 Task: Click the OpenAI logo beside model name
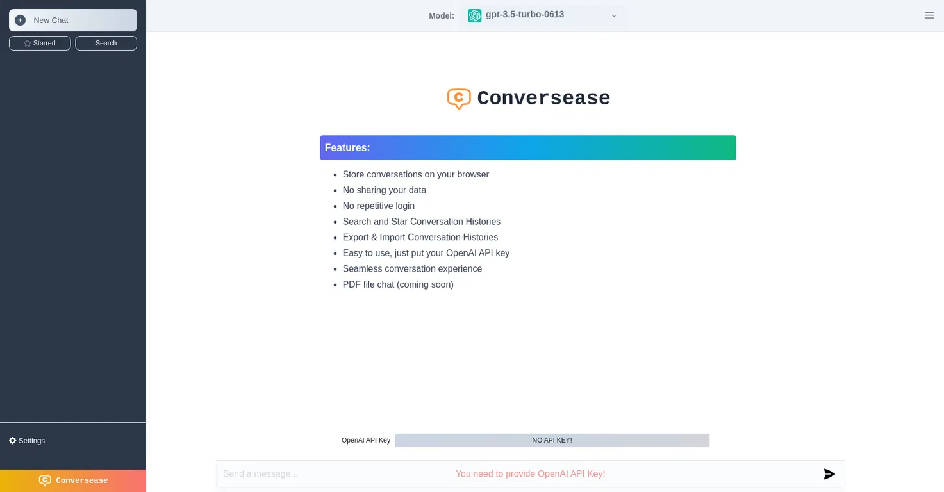point(475,15)
